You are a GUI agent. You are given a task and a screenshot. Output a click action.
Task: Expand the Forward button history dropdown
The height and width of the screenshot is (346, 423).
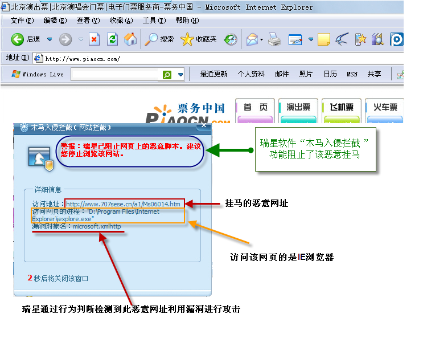(x=80, y=39)
